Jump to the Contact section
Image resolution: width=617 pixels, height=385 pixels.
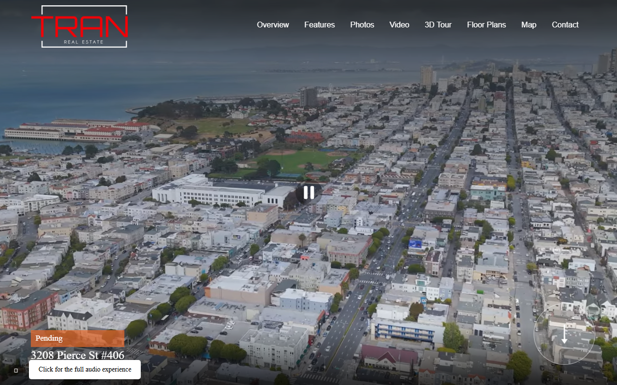click(565, 25)
